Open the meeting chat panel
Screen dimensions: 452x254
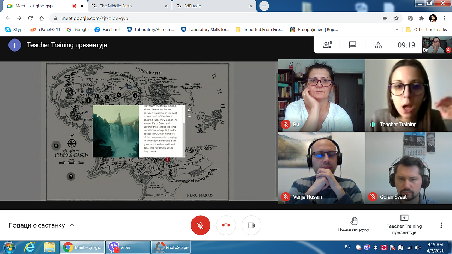(x=352, y=45)
